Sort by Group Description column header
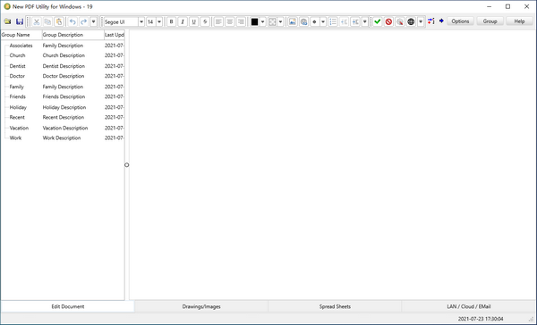 coord(73,35)
